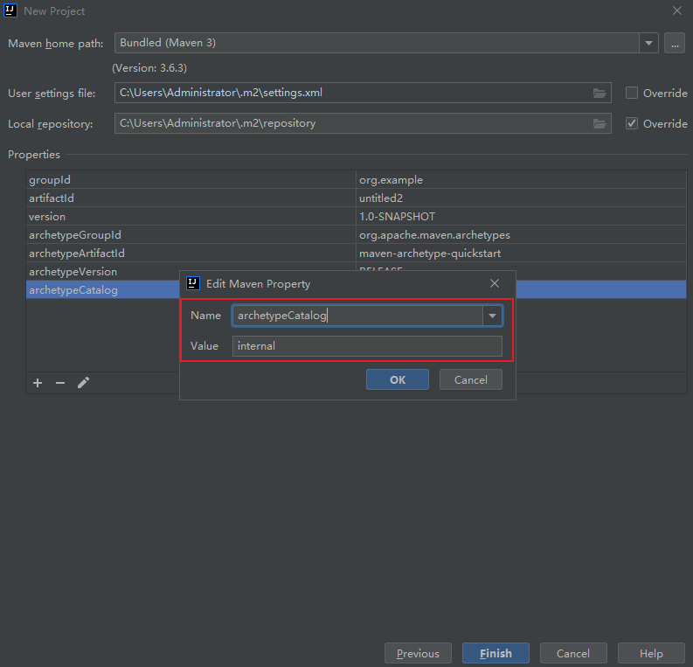Click the Local repository path field

tap(363, 124)
